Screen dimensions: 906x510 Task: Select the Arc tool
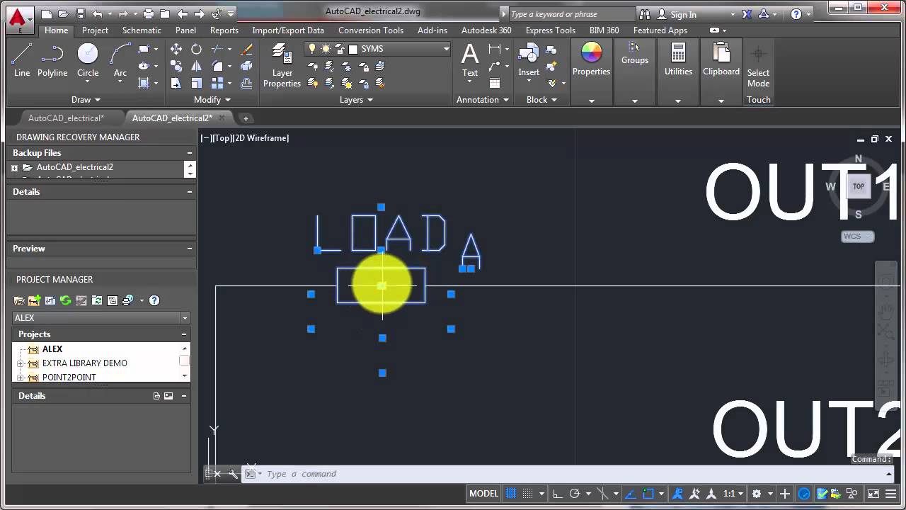(120, 60)
